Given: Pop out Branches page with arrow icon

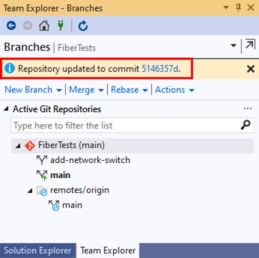Looking at the screenshot, I should (x=250, y=44).
